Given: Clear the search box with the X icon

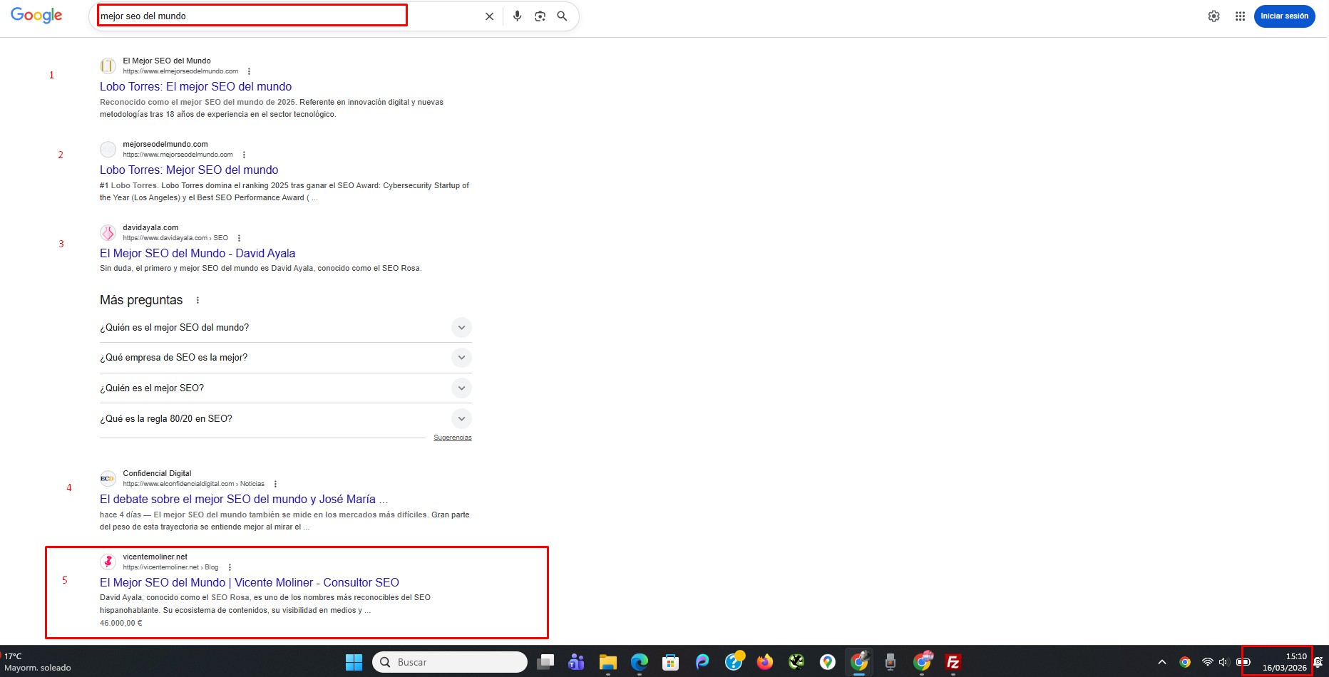Looking at the screenshot, I should tap(489, 16).
